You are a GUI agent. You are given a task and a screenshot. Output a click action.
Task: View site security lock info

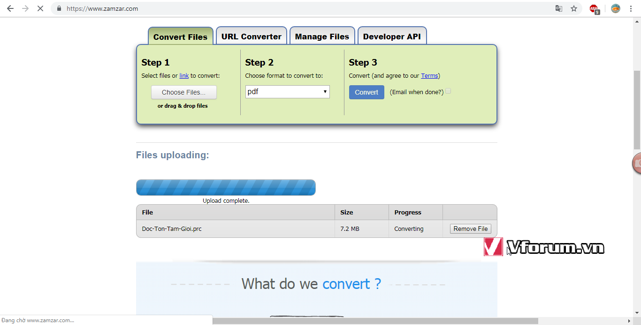point(59,8)
